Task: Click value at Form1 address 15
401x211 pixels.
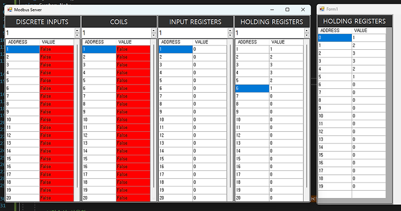Action: [x=369, y=155]
